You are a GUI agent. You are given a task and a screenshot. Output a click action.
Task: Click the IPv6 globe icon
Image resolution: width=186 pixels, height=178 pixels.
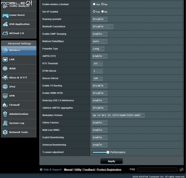click(5, 87)
